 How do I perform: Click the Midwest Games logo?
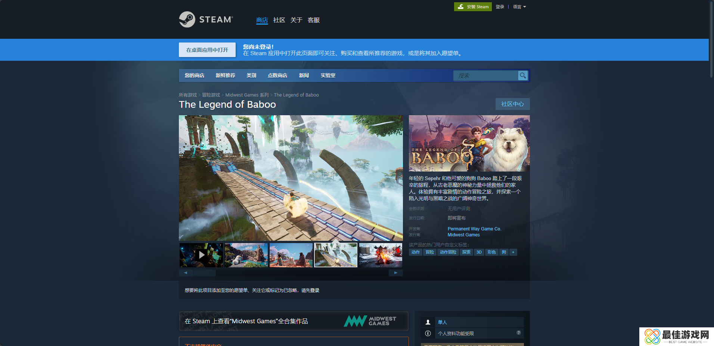(370, 321)
